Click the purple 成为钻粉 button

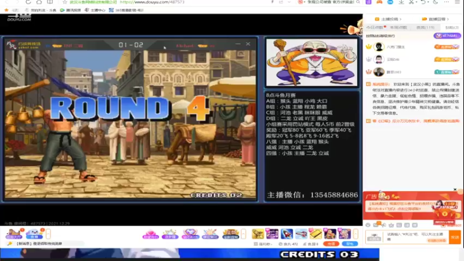[x=447, y=35]
